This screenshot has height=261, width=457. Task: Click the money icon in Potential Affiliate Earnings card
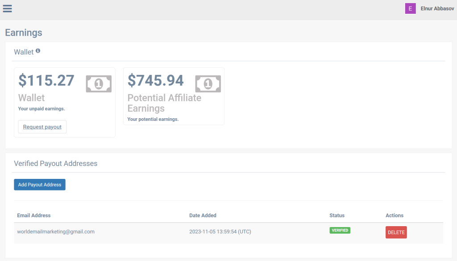208,83
